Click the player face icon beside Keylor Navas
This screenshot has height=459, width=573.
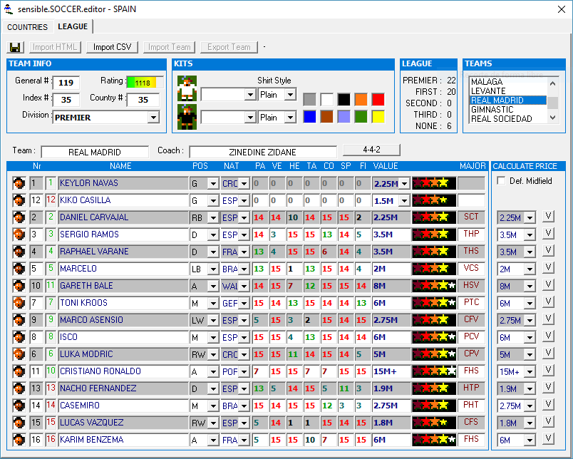pos(19,183)
